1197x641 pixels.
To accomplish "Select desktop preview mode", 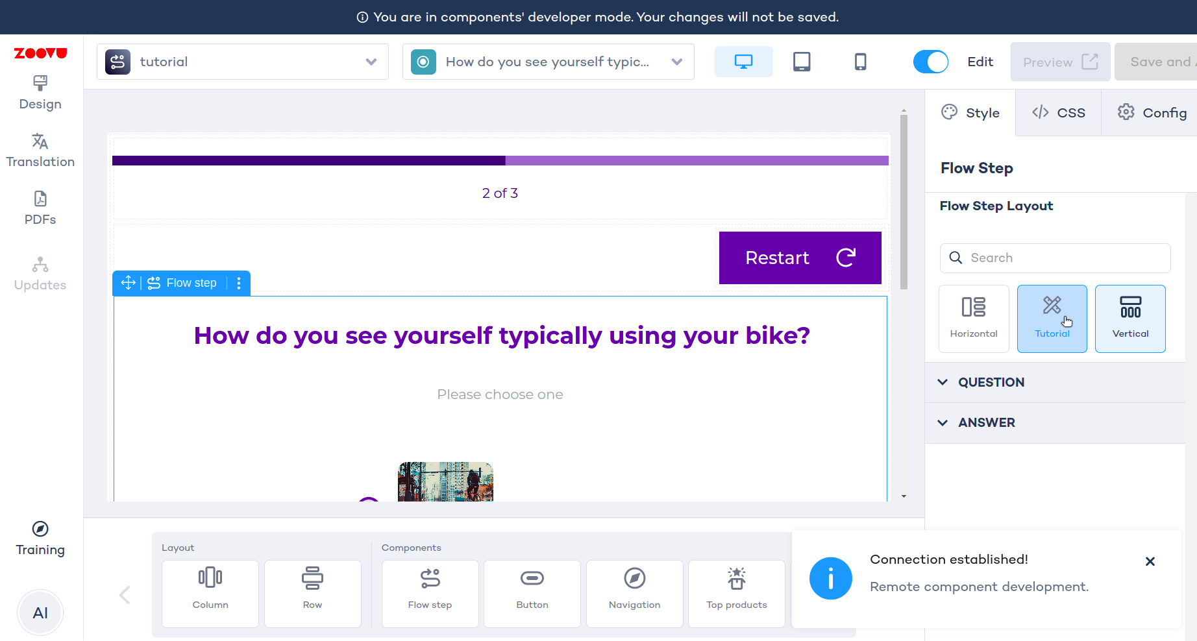I will pos(743,62).
